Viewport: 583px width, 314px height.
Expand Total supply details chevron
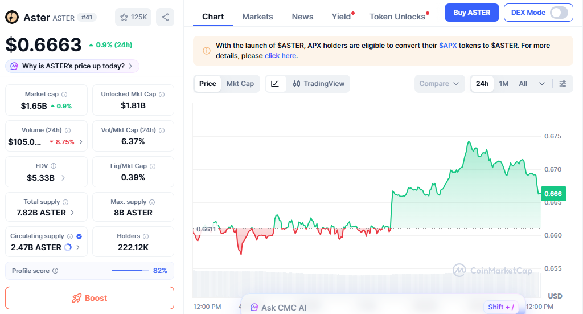(72, 213)
